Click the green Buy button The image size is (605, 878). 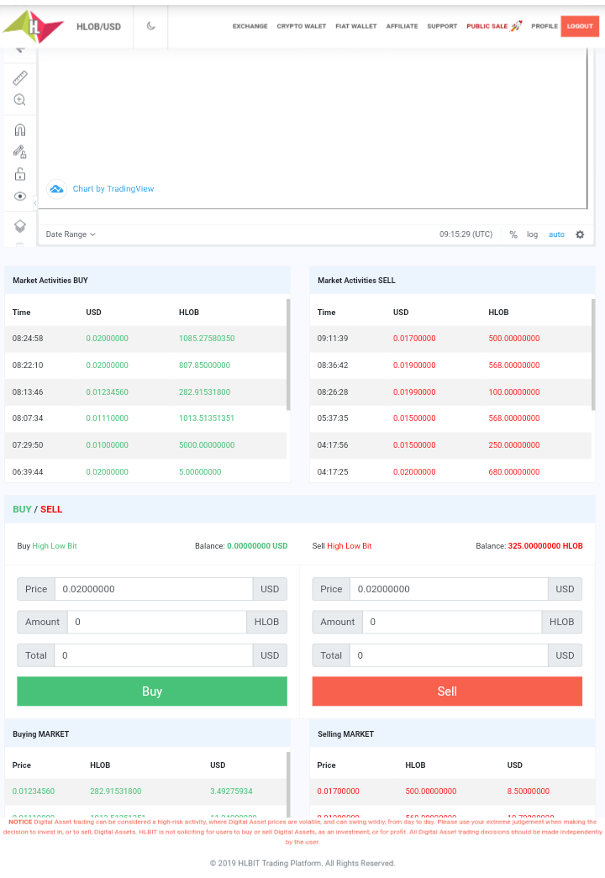152,691
